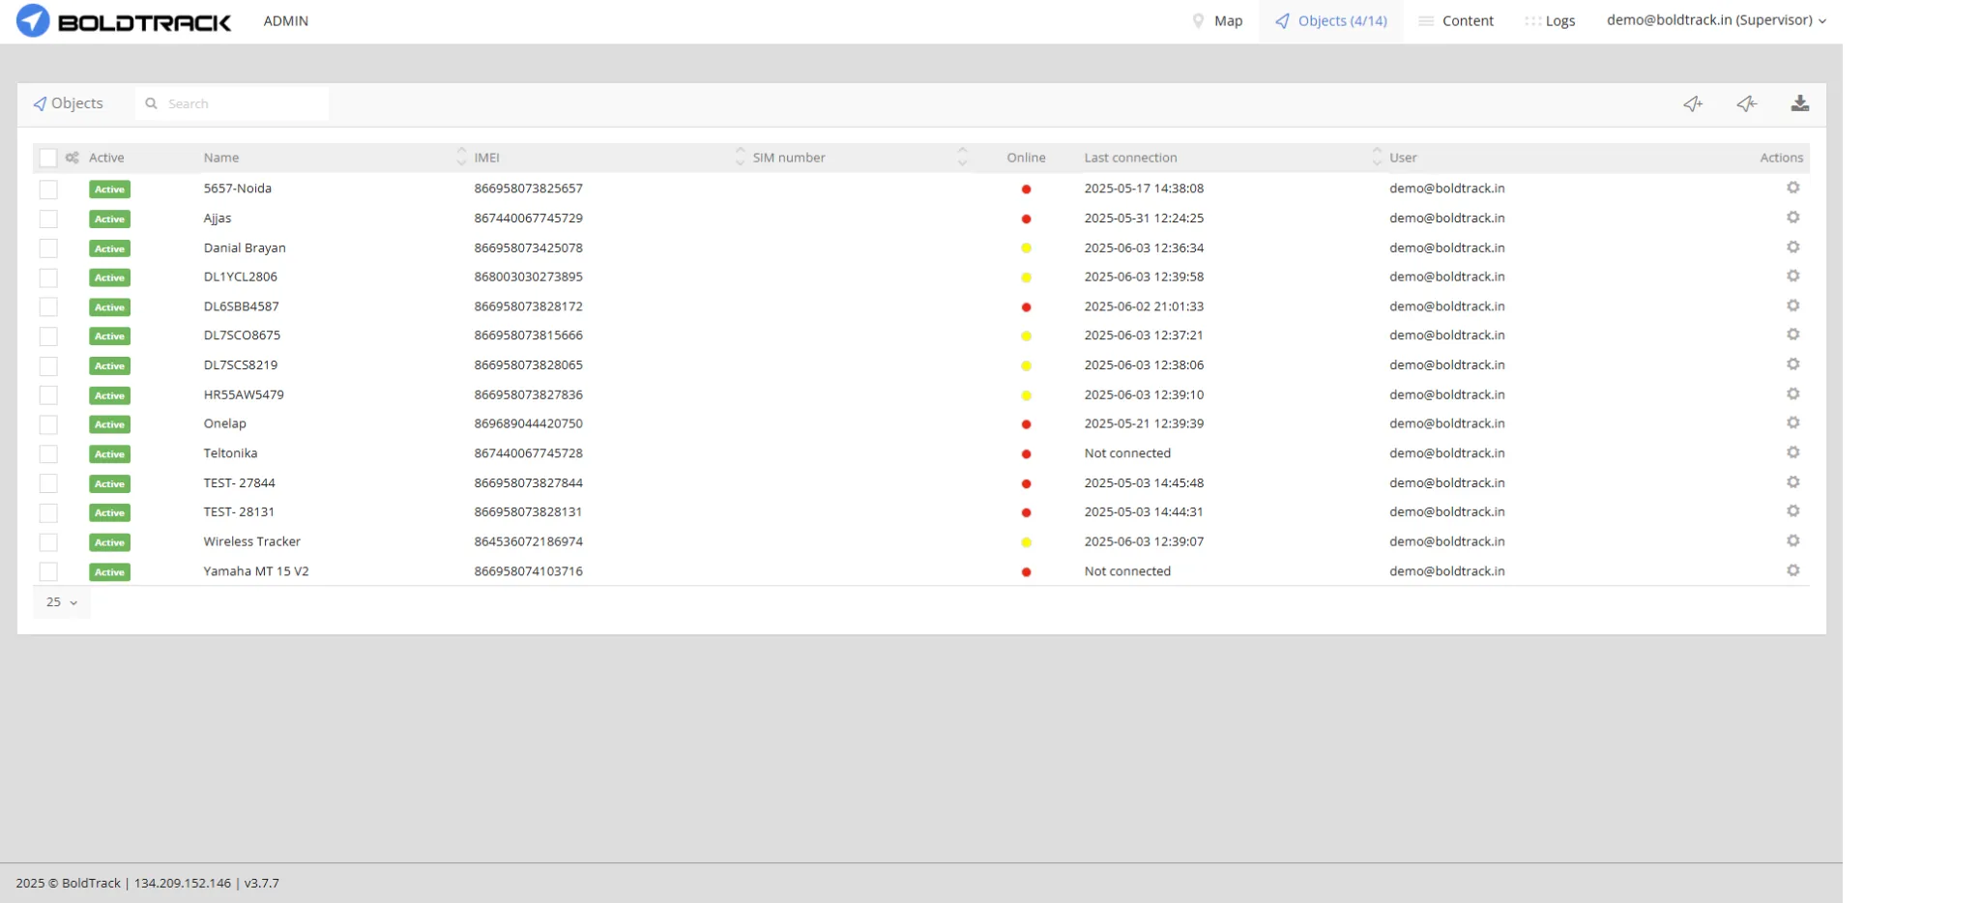Open settings gear for Onelap
1980x903 pixels.
pyautogui.click(x=1792, y=423)
